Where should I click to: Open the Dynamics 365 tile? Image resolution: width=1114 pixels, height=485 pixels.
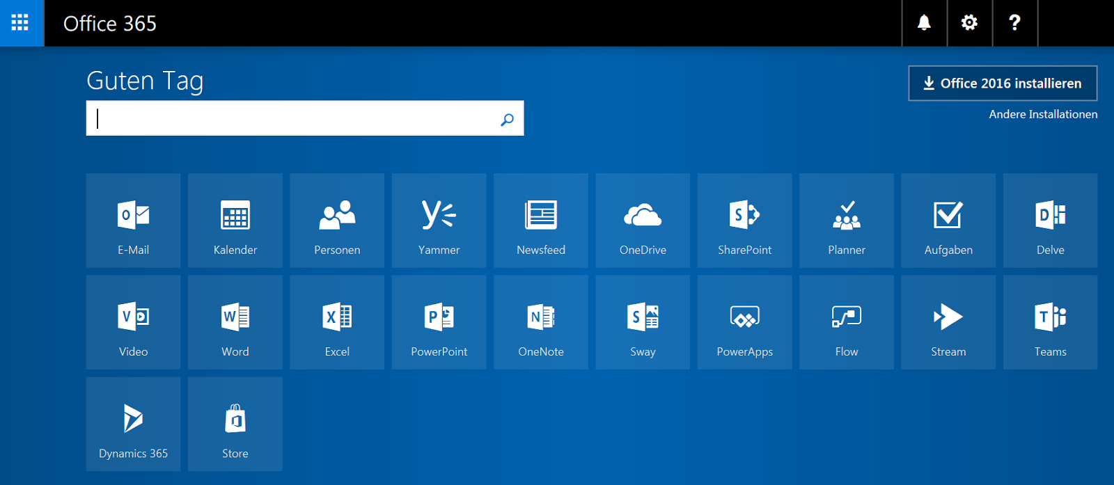click(x=133, y=424)
